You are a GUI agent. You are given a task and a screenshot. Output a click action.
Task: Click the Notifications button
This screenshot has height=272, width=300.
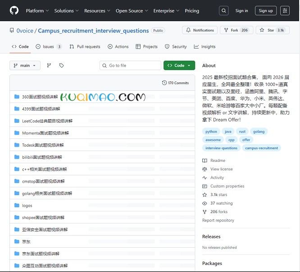point(200,30)
